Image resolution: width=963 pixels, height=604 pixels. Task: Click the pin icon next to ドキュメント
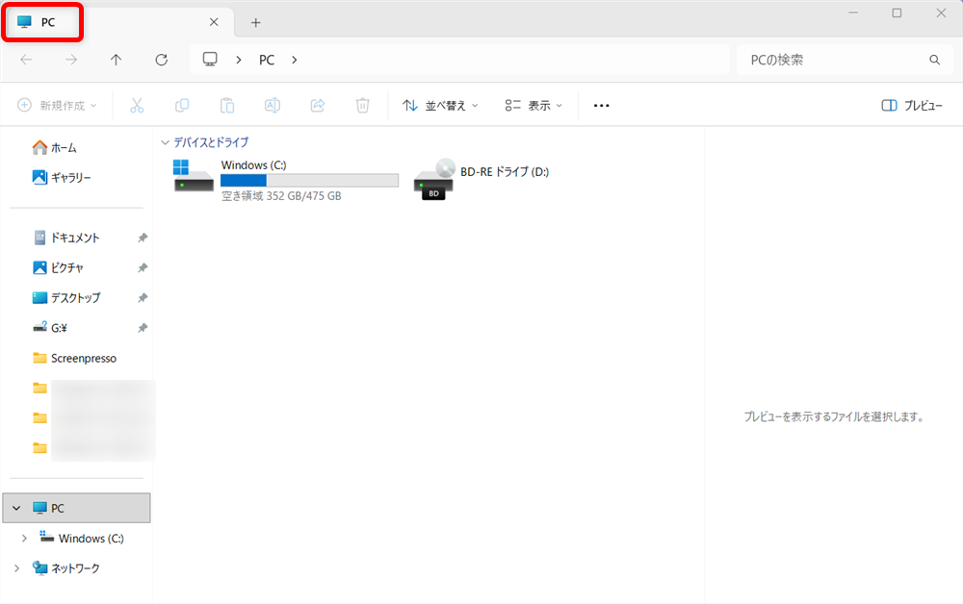point(143,238)
